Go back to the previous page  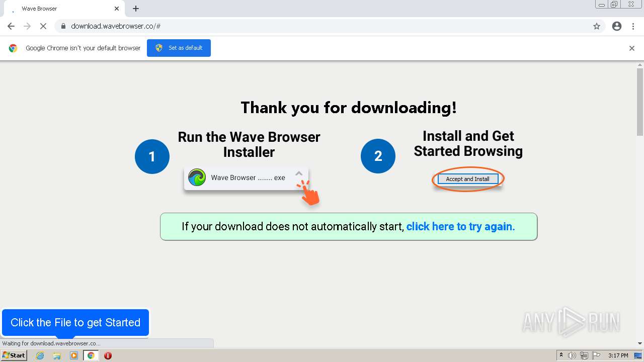pos(11,26)
